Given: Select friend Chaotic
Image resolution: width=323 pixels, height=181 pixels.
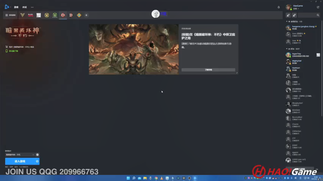Looking at the screenshot, I should (x=303, y=125).
